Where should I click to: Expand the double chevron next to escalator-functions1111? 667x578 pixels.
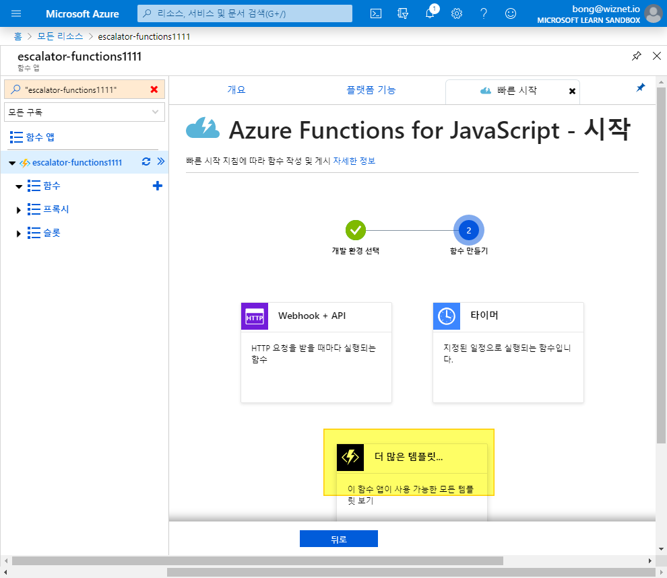[x=161, y=161]
